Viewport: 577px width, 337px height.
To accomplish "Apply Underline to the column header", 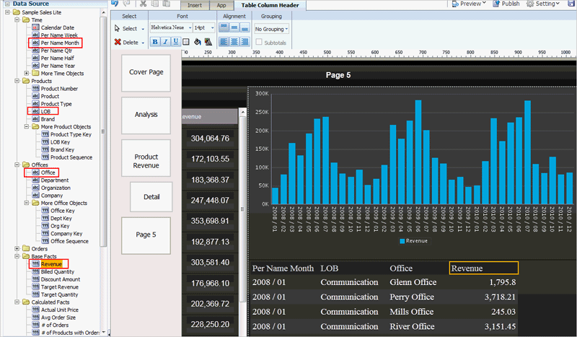I will [175, 43].
